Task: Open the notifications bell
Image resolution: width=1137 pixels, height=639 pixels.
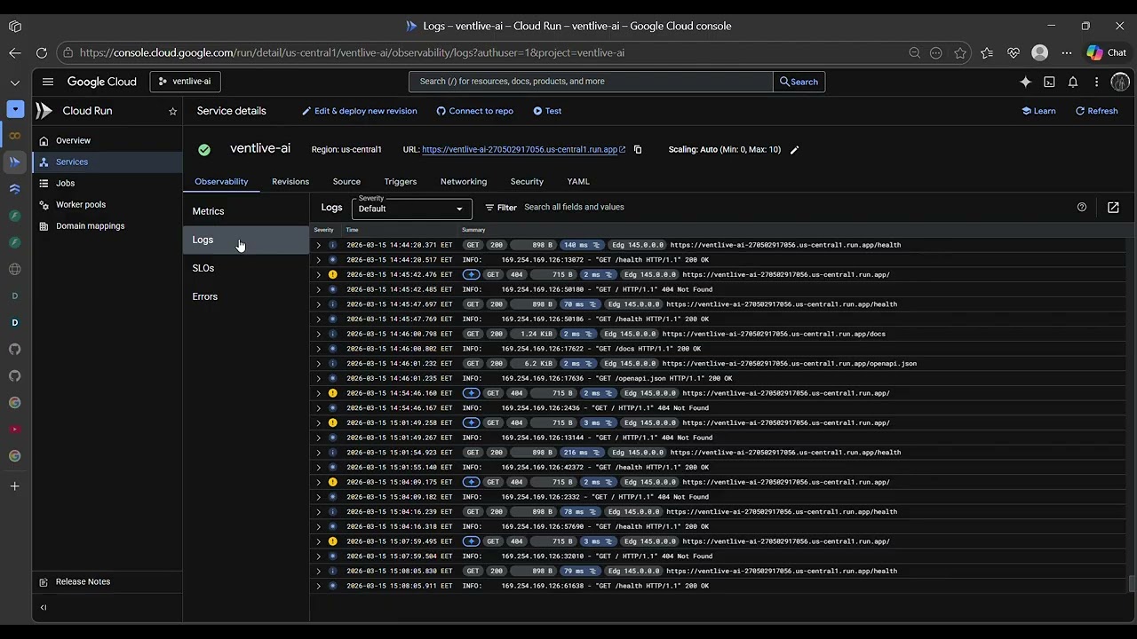Action: coord(1073,82)
